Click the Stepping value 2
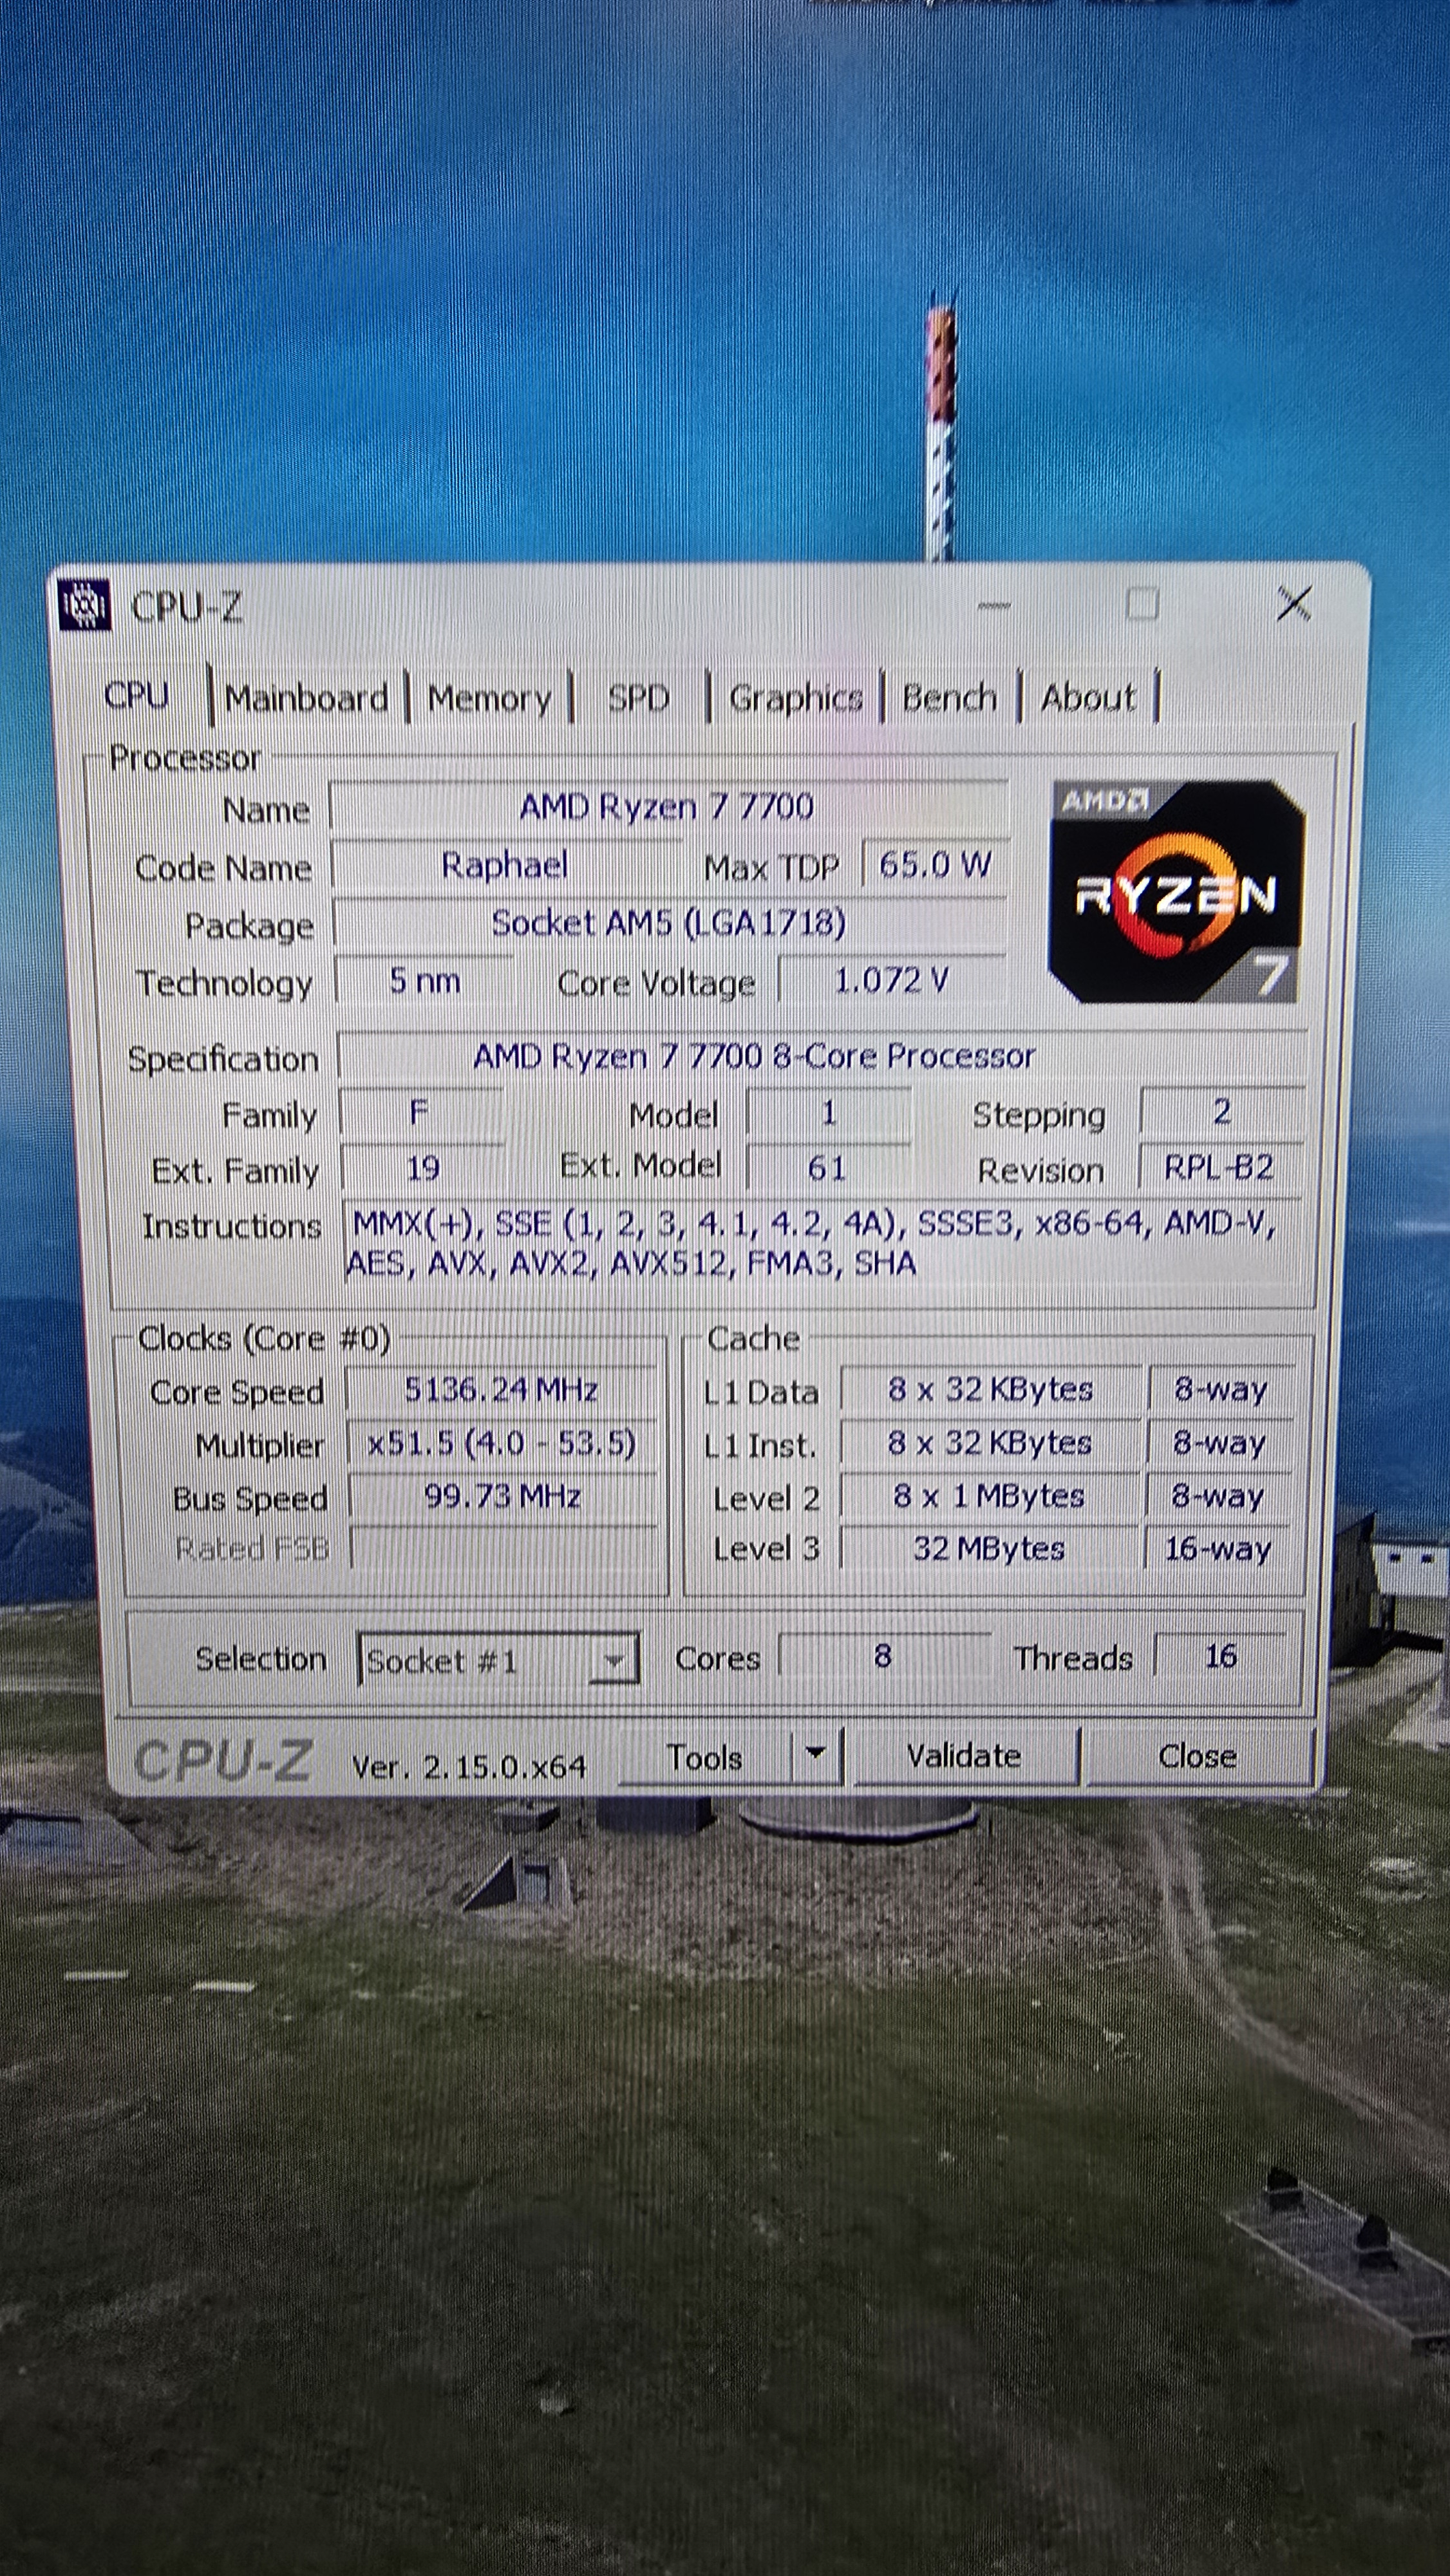The image size is (1450, 2576). [1222, 1111]
